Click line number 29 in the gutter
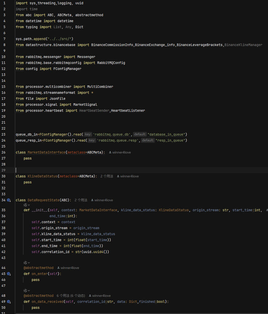The image size is (268, 314). coord(4,170)
